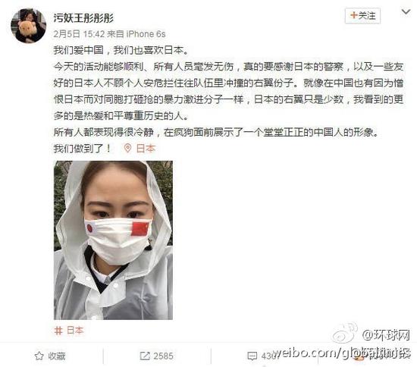Screen dimensions: 417x367
Task: Open comments via the speech bubble icon
Action: pyautogui.click(x=252, y=356)
